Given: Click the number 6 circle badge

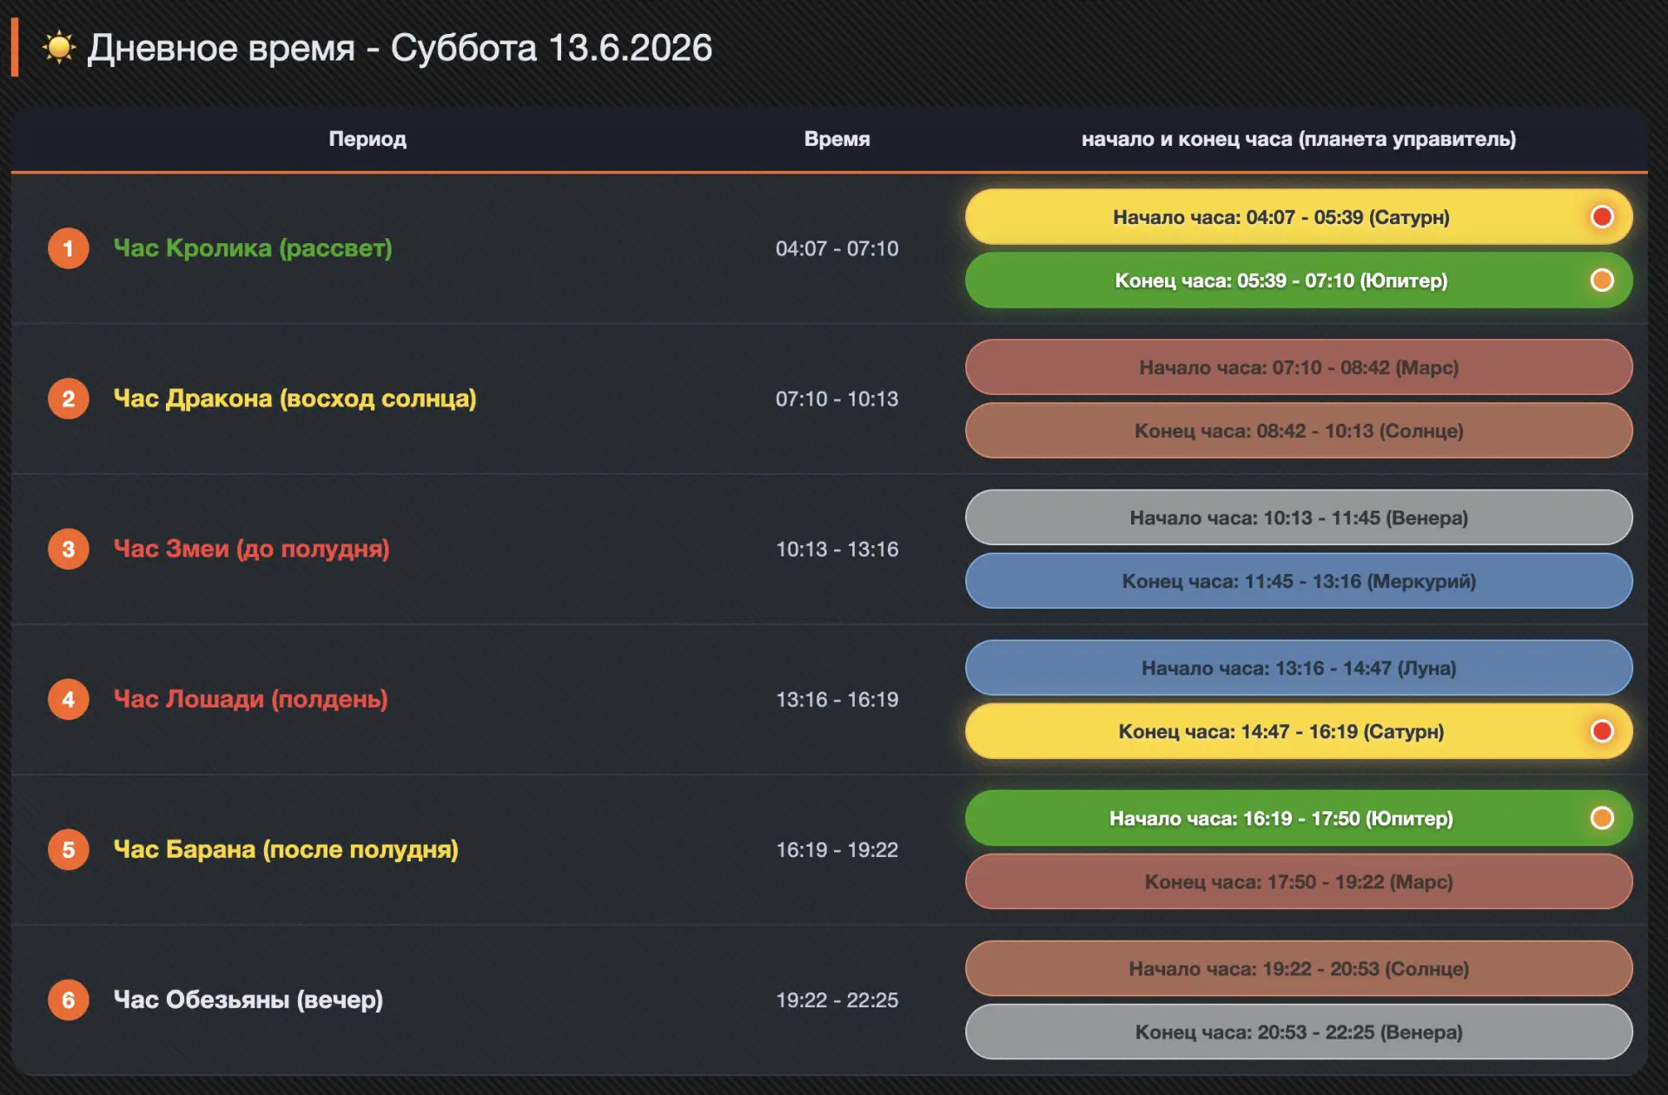Looking at the screenshot, I should coord(69,999).
